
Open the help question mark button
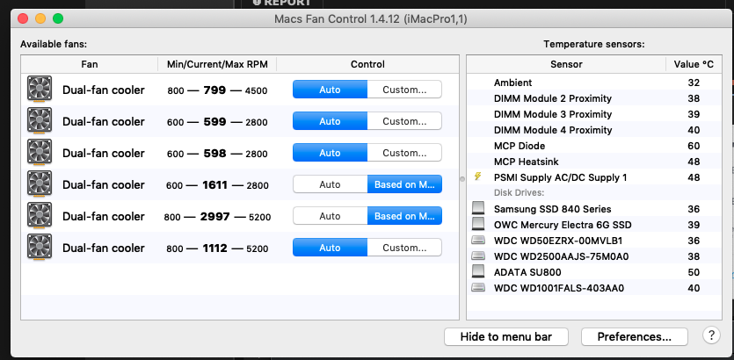click(x=711, y=335)
